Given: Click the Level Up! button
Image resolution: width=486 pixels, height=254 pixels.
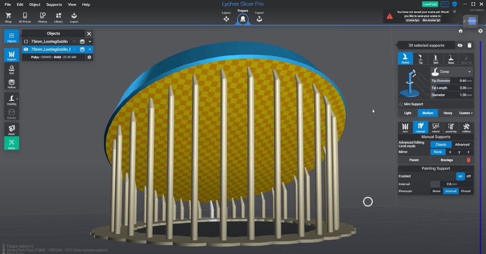Looking at the screenshot, I should coord(430,4).
